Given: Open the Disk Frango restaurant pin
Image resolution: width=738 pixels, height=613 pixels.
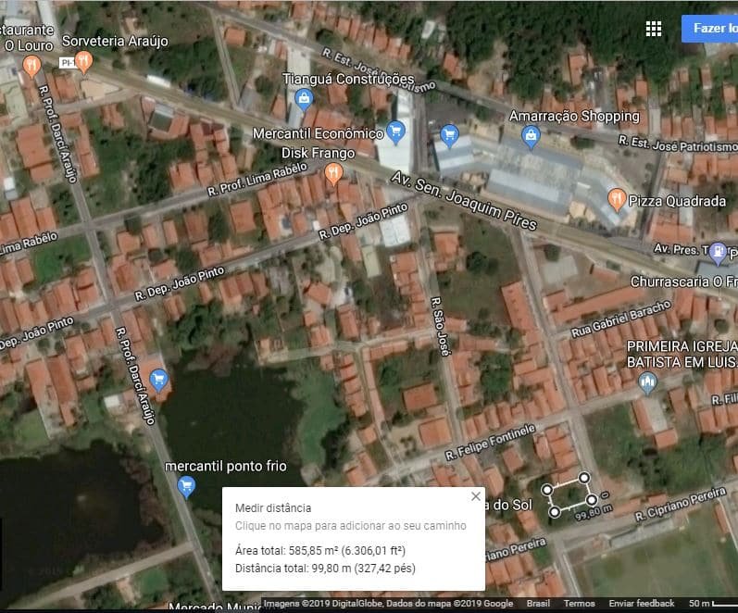Looking at the screenshot, I should coord(333,172).
